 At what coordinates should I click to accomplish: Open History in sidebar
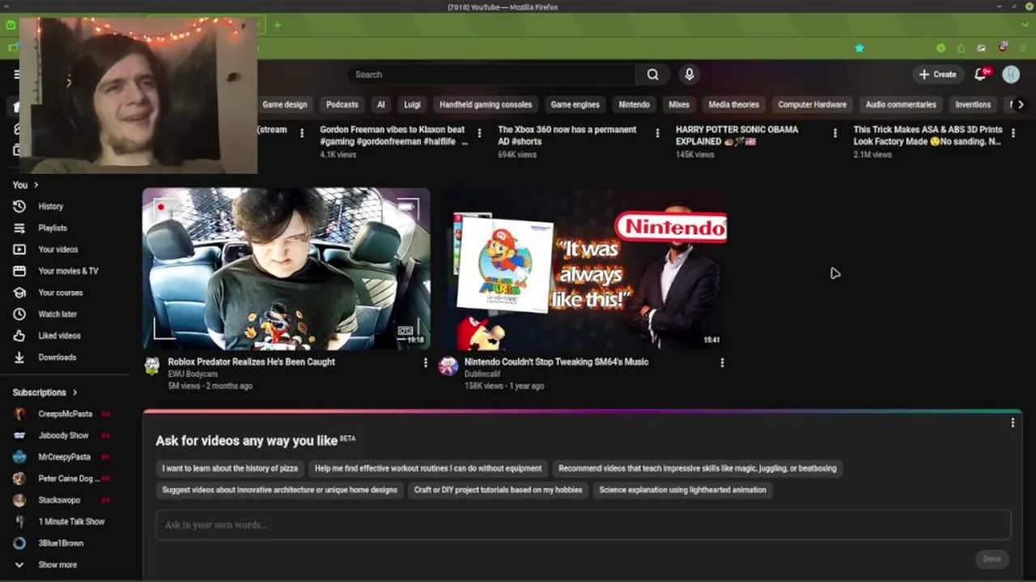(x=50, y=206)
